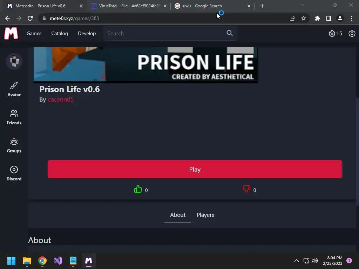Open a new browser tab
This screenshot has width=359, height=269.
tap(262, 6)
